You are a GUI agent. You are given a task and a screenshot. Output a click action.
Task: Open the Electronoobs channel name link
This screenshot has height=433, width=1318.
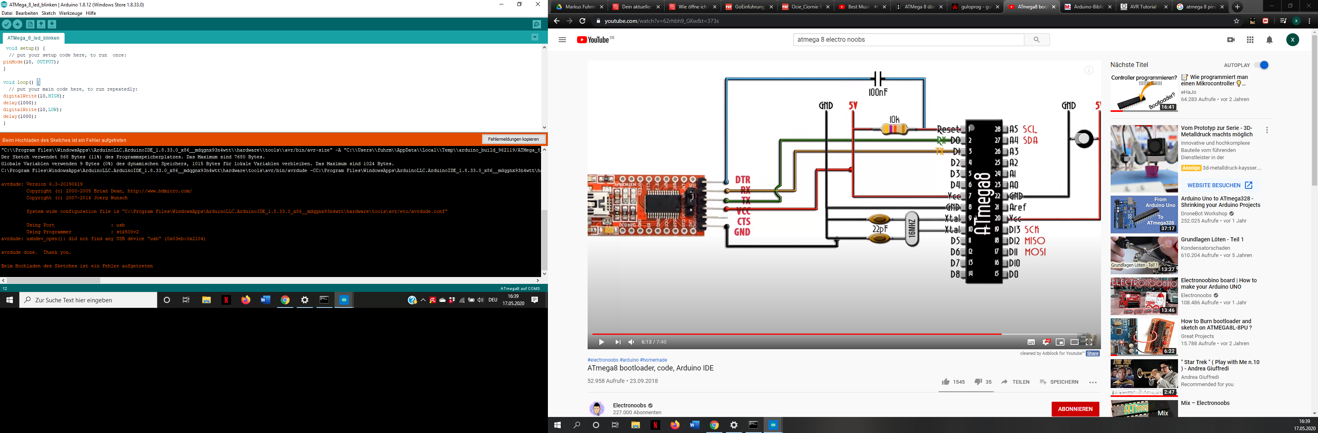coord(629,405)
